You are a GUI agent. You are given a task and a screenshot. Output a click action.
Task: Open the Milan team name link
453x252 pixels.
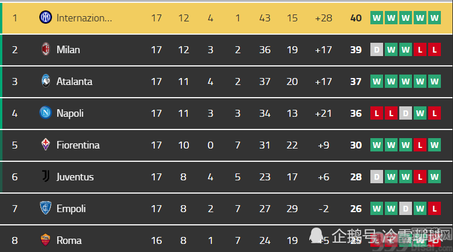click(x=68, y=50)
